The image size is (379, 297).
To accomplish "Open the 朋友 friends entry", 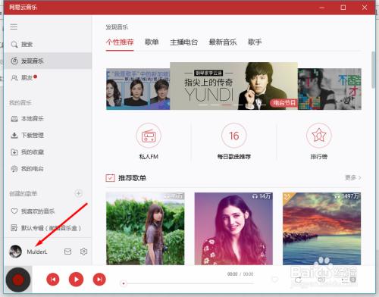I will click(48, 78).
